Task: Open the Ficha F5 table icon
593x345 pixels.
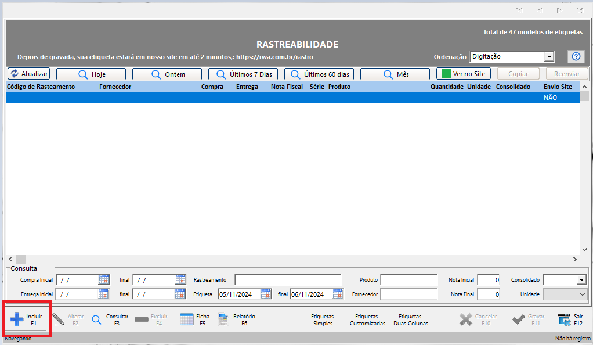Action: (x=186, y=319)
